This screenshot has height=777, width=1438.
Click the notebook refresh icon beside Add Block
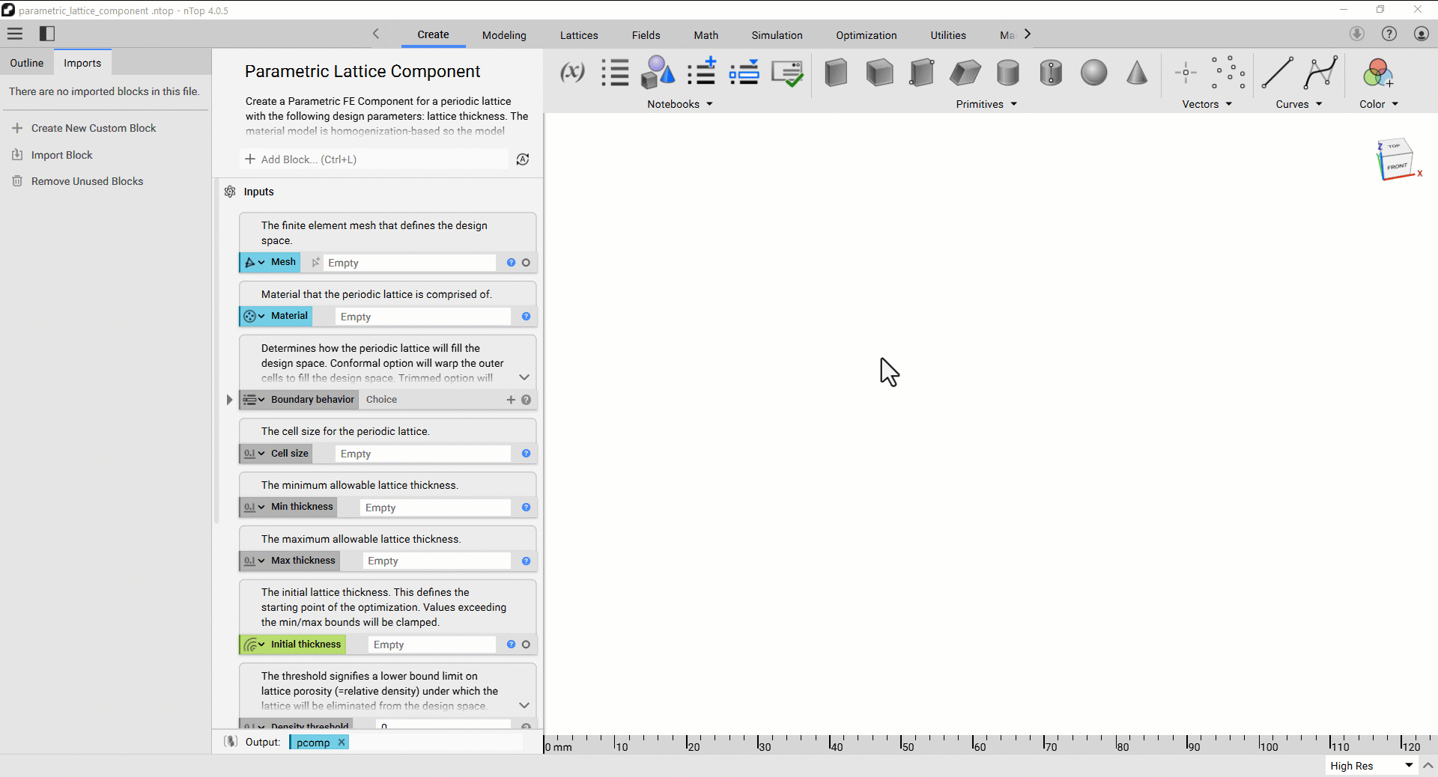click(523, 159)
